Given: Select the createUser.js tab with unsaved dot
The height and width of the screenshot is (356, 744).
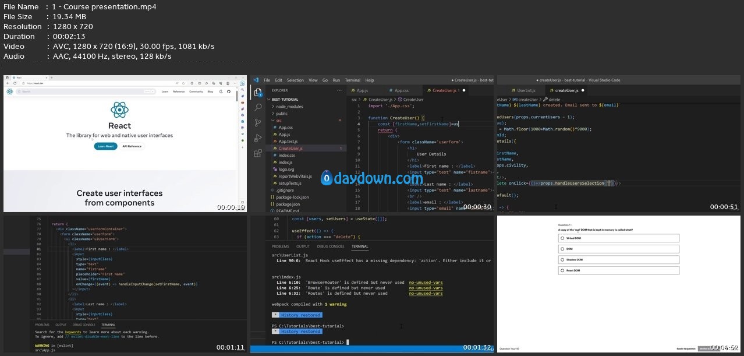Looking at the screenshot, I should (x=566, y=90).
